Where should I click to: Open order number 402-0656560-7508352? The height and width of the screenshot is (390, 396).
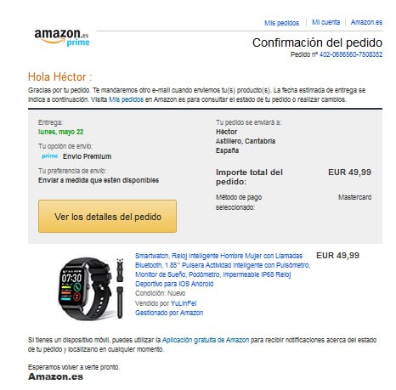[351, 54]
